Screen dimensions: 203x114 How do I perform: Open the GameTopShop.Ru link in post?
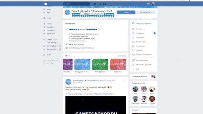point(103,94)
